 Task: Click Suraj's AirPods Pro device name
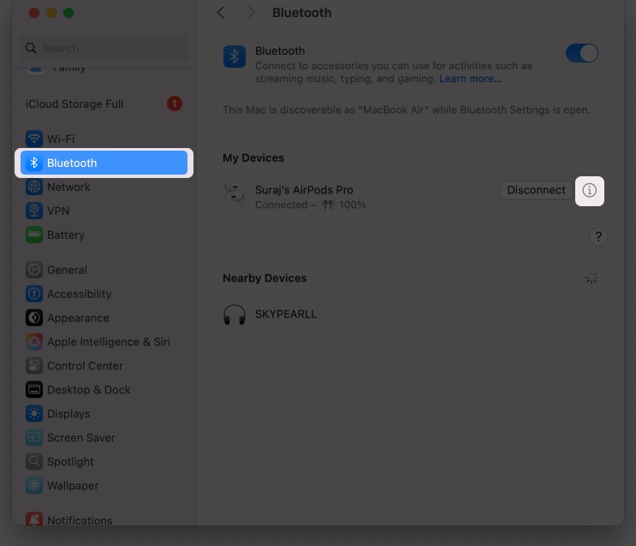(x=304, y=190)
